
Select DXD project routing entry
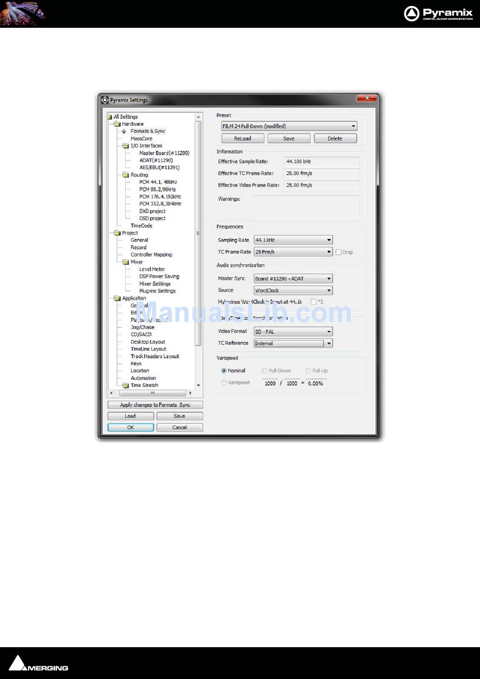[x=153, y=211]
